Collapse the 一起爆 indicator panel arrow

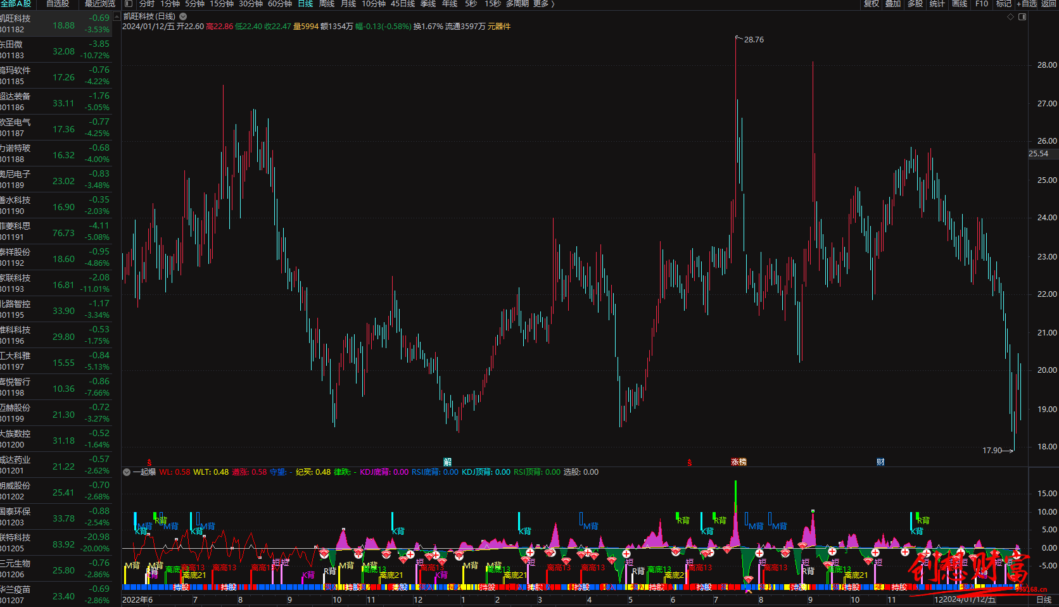pyautogui.click(x=127, y=472)
